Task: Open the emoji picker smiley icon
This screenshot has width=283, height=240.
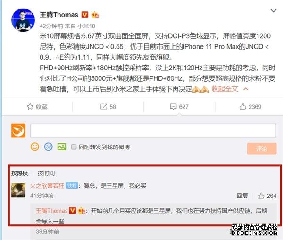Action: click(35, 146)
